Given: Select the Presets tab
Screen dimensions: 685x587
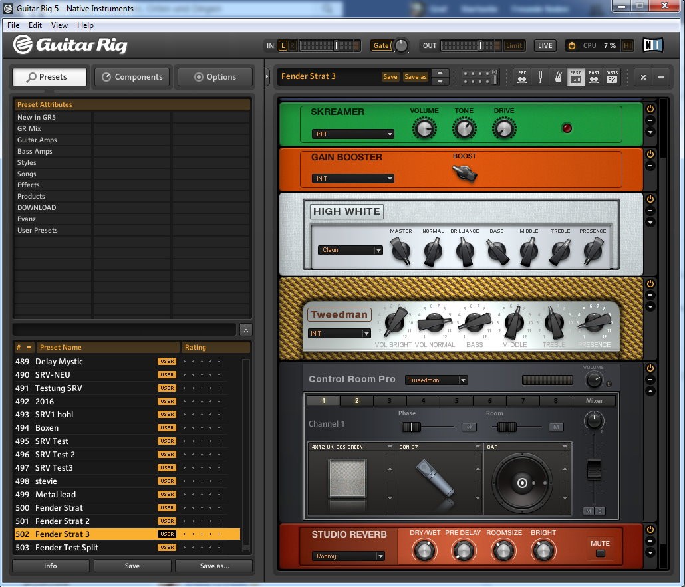Looking at the screenshot, I should click(49, 77).
